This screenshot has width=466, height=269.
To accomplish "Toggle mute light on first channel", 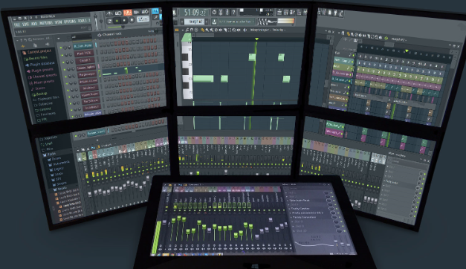I will pyautogui.click(x=61, y=48).
